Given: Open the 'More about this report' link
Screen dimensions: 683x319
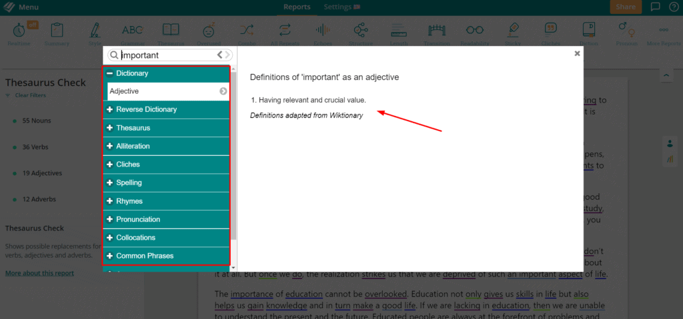Looking at the screenshot, I should click(39, 273).
